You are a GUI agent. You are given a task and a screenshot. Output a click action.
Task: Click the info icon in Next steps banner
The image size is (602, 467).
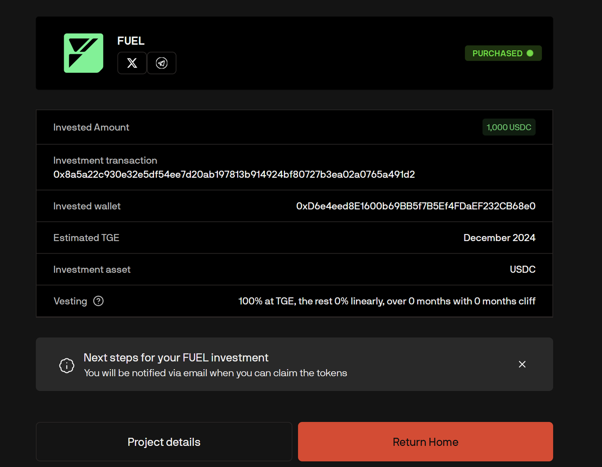click(67, 366)
